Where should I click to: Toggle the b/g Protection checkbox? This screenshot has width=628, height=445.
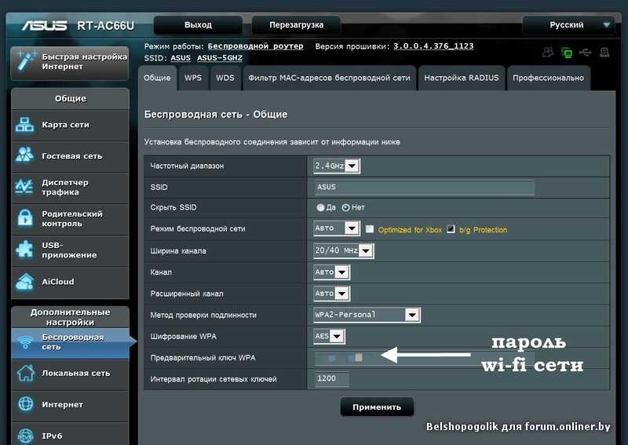point(451,229)
